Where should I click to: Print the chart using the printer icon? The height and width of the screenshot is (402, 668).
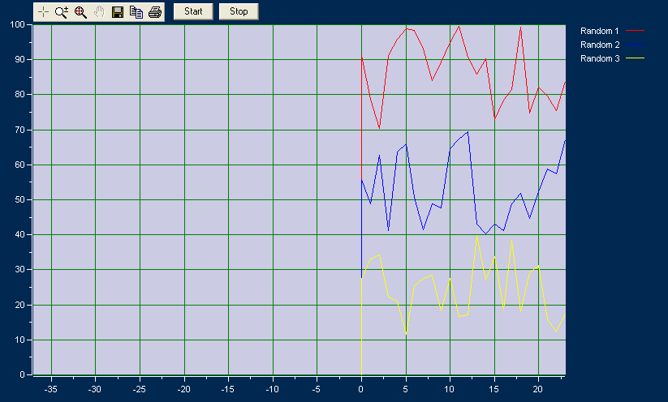pyautogui.click(x=155, y=12)
